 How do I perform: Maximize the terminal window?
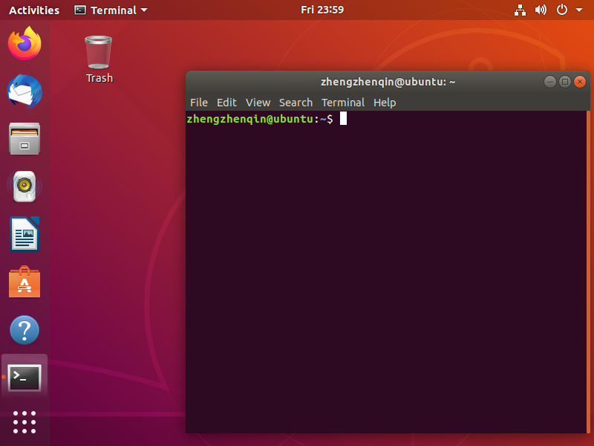(565, 82)
